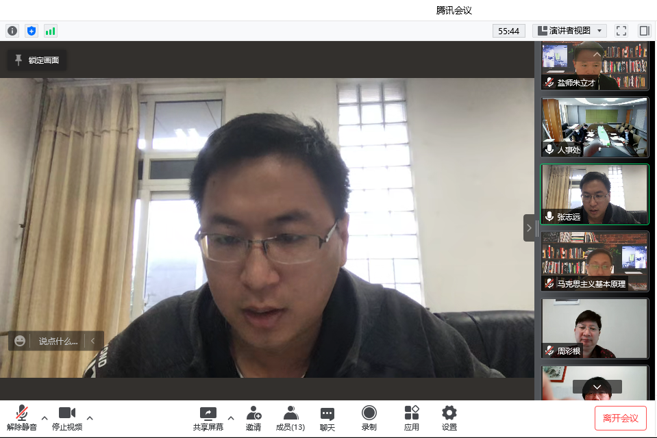Image resolution: width=657 pixels, height=438 pixels.
Task: Unmute microphone with 解除静音
Action: (22, 418)
